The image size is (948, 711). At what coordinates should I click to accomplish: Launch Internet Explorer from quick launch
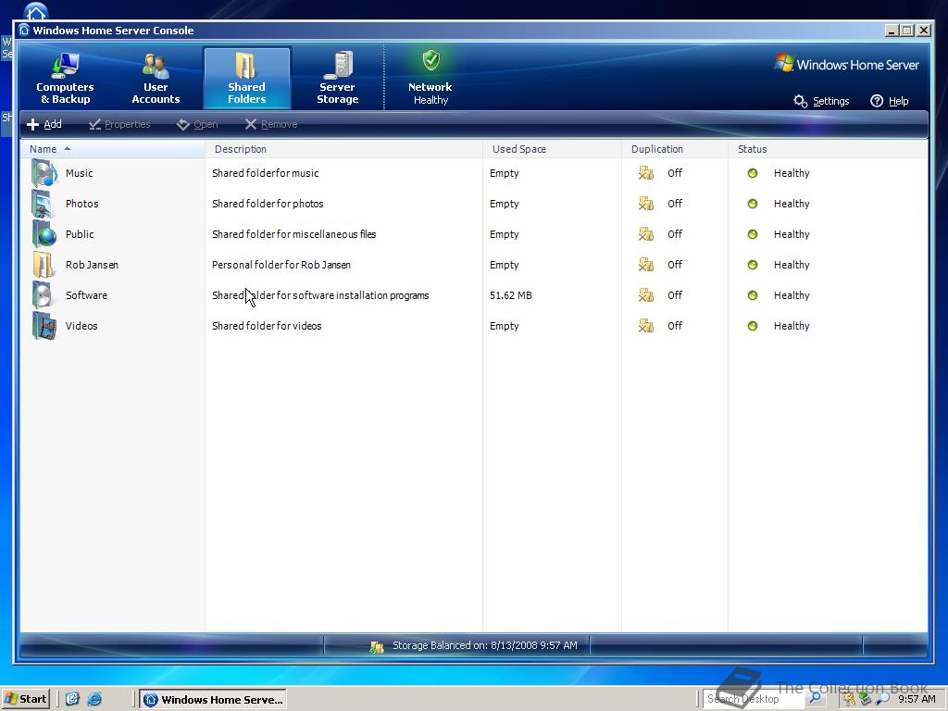[94, 700]
